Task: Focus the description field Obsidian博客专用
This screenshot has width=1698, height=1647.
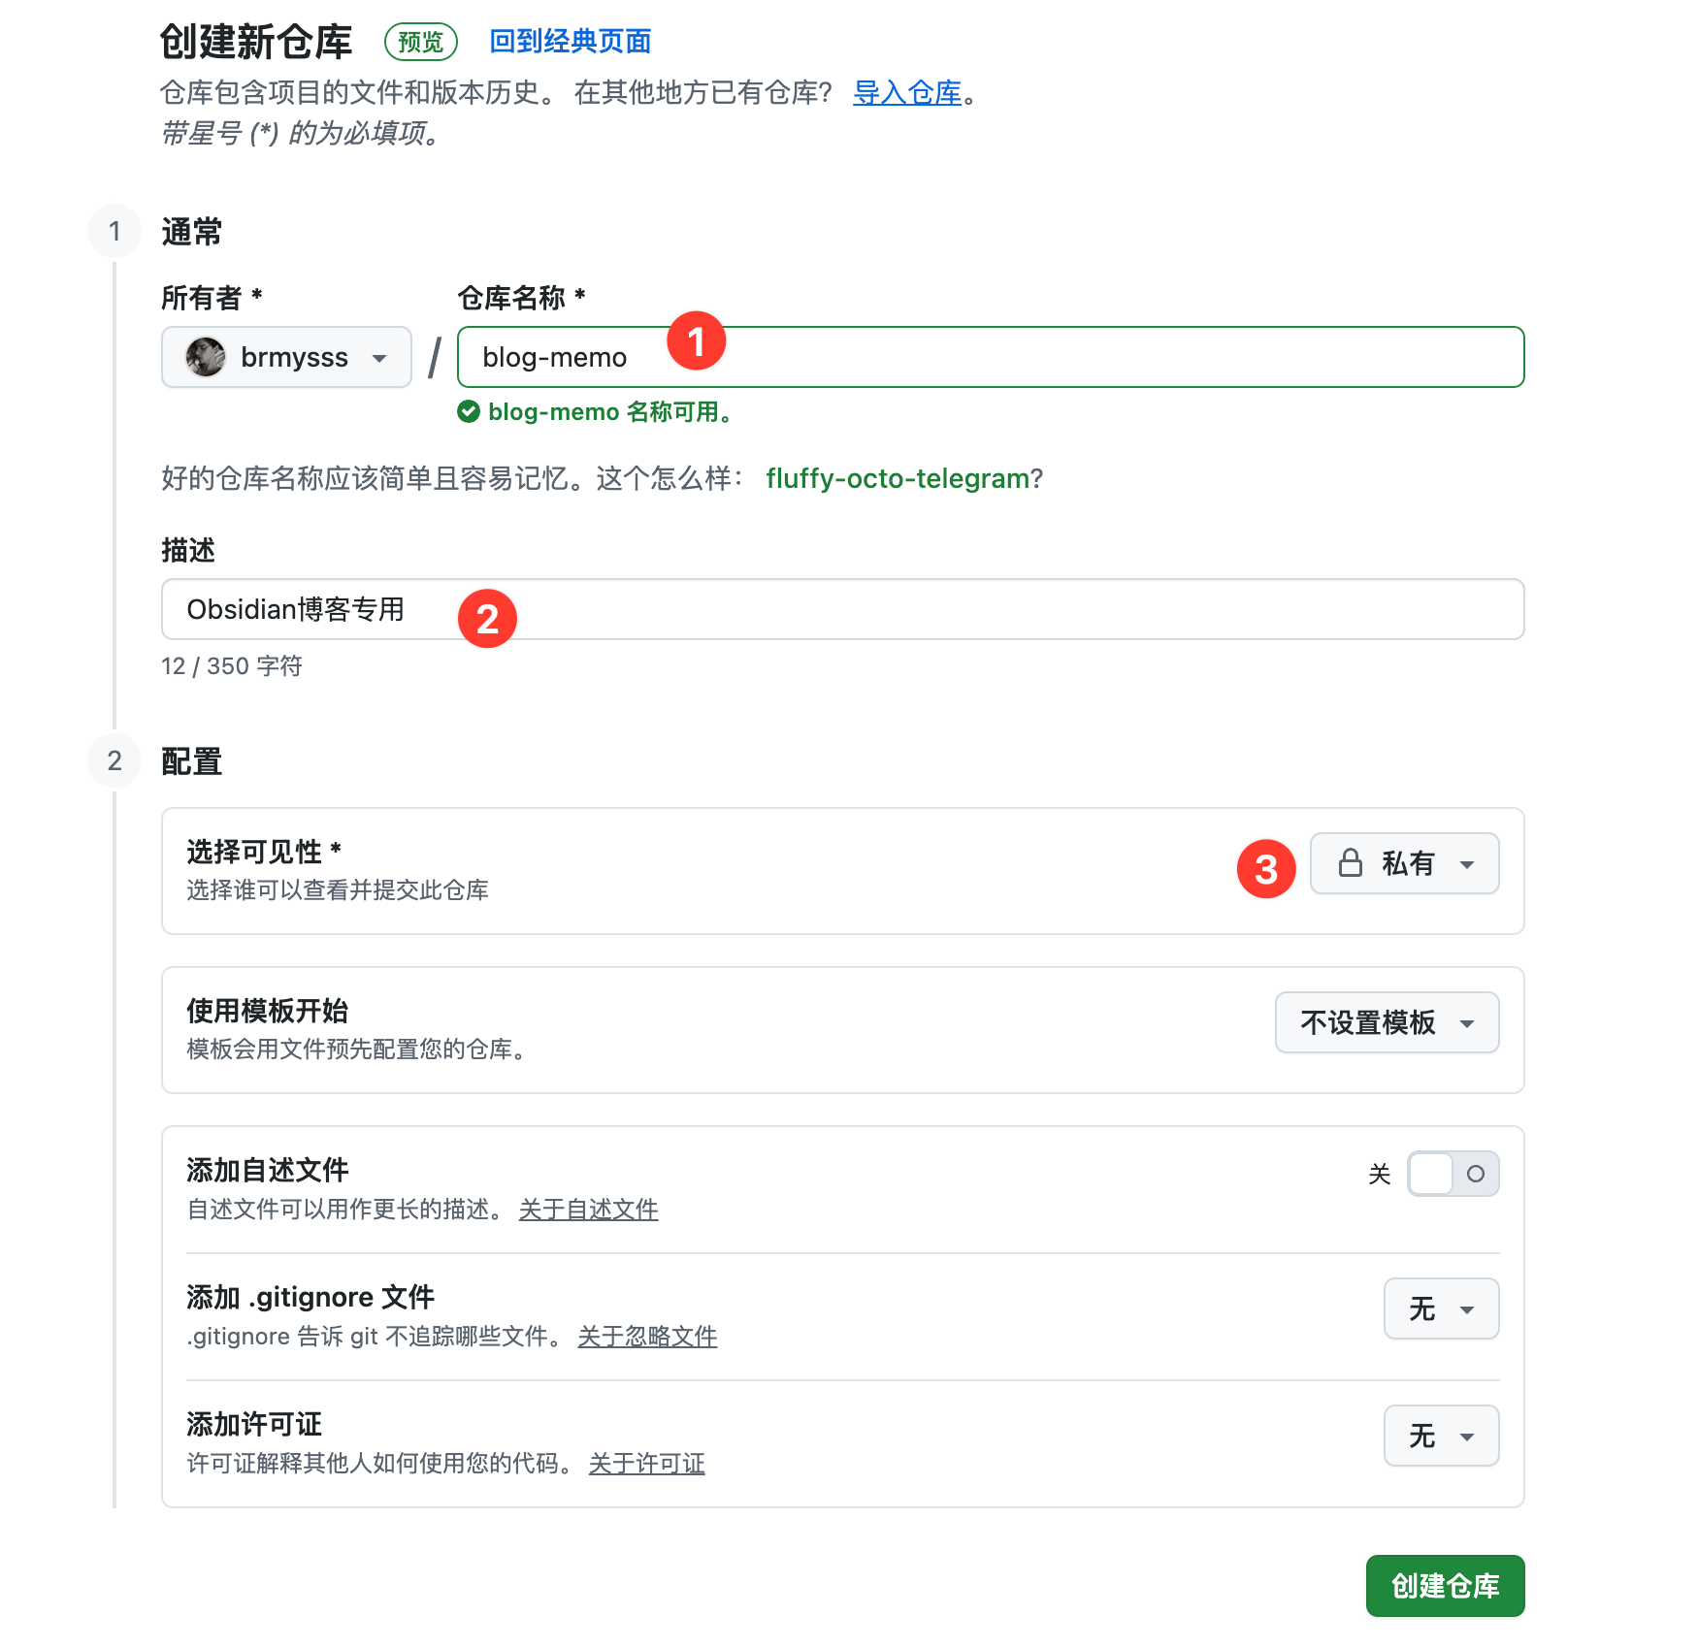Action: click(842, 609)
